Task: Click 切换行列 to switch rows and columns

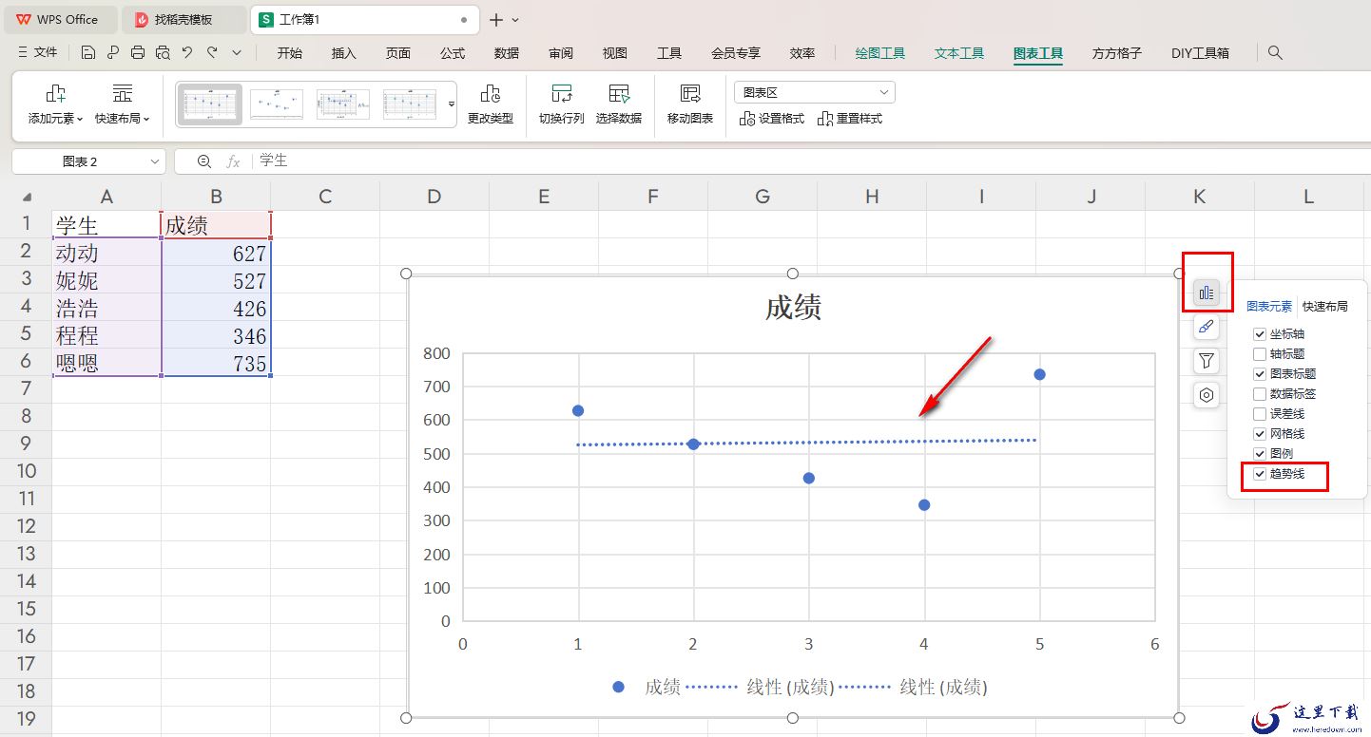Action: coord(562,104)
